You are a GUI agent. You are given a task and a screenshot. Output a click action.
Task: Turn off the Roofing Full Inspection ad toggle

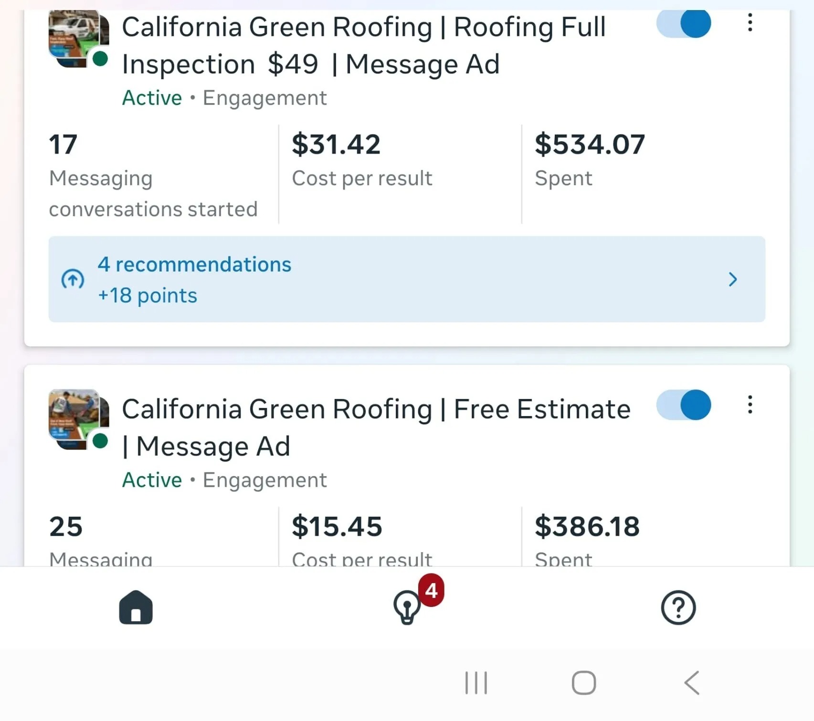[684, 23]
